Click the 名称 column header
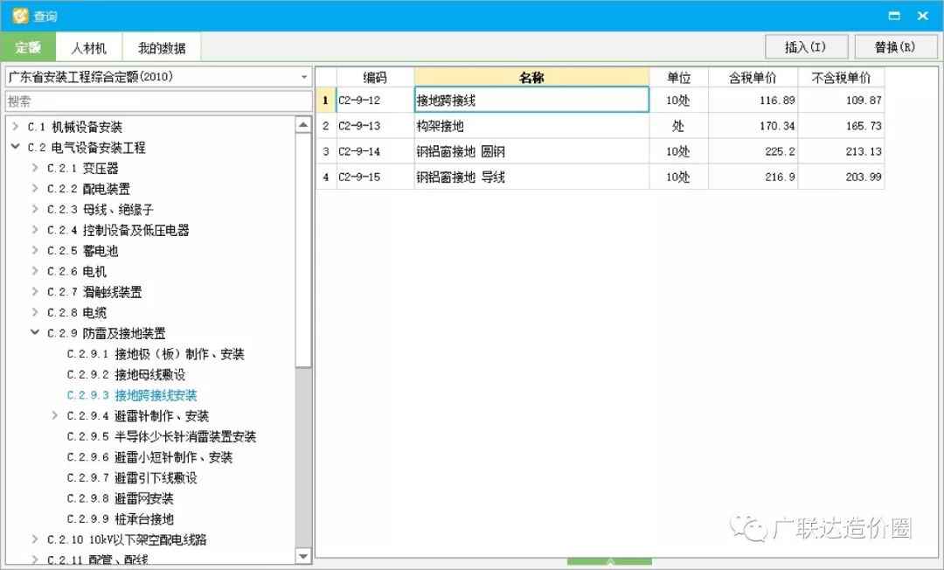The height and width of the screenshot is (570, 944). tap(531, 78)
